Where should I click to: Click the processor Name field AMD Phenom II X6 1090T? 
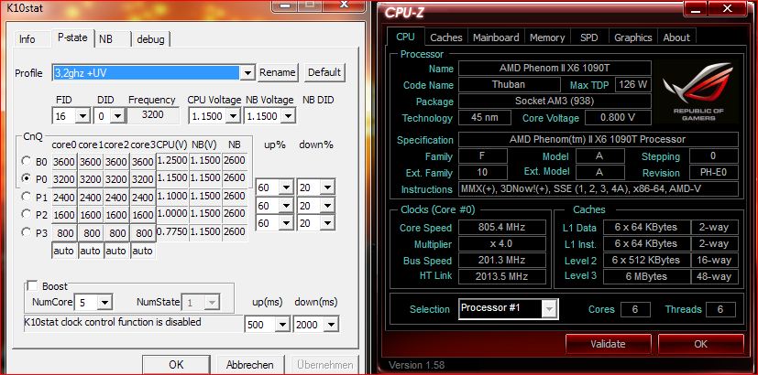pyautogui.click(x=555, y=68)
